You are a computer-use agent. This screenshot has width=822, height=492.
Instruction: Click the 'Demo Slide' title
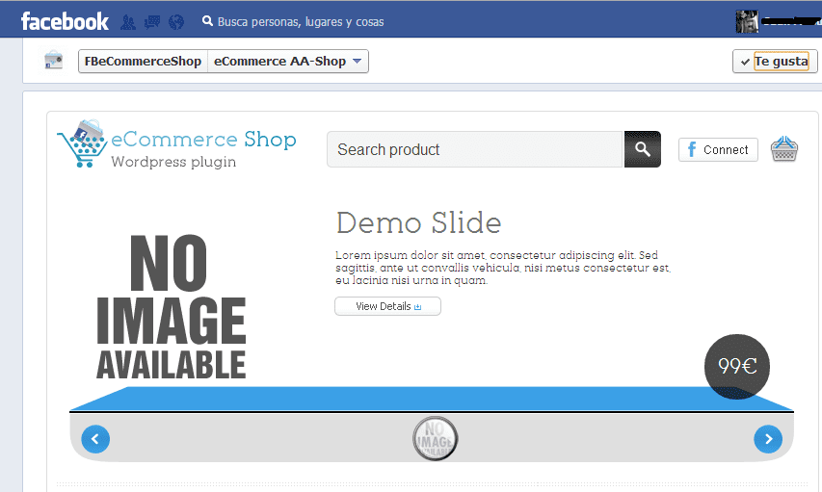point(418,223)
